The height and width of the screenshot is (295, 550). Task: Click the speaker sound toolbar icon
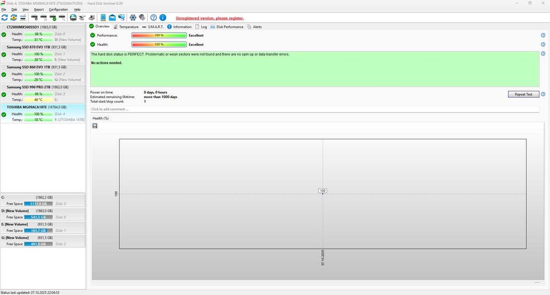pyautogui.click(x=142, y=18)
